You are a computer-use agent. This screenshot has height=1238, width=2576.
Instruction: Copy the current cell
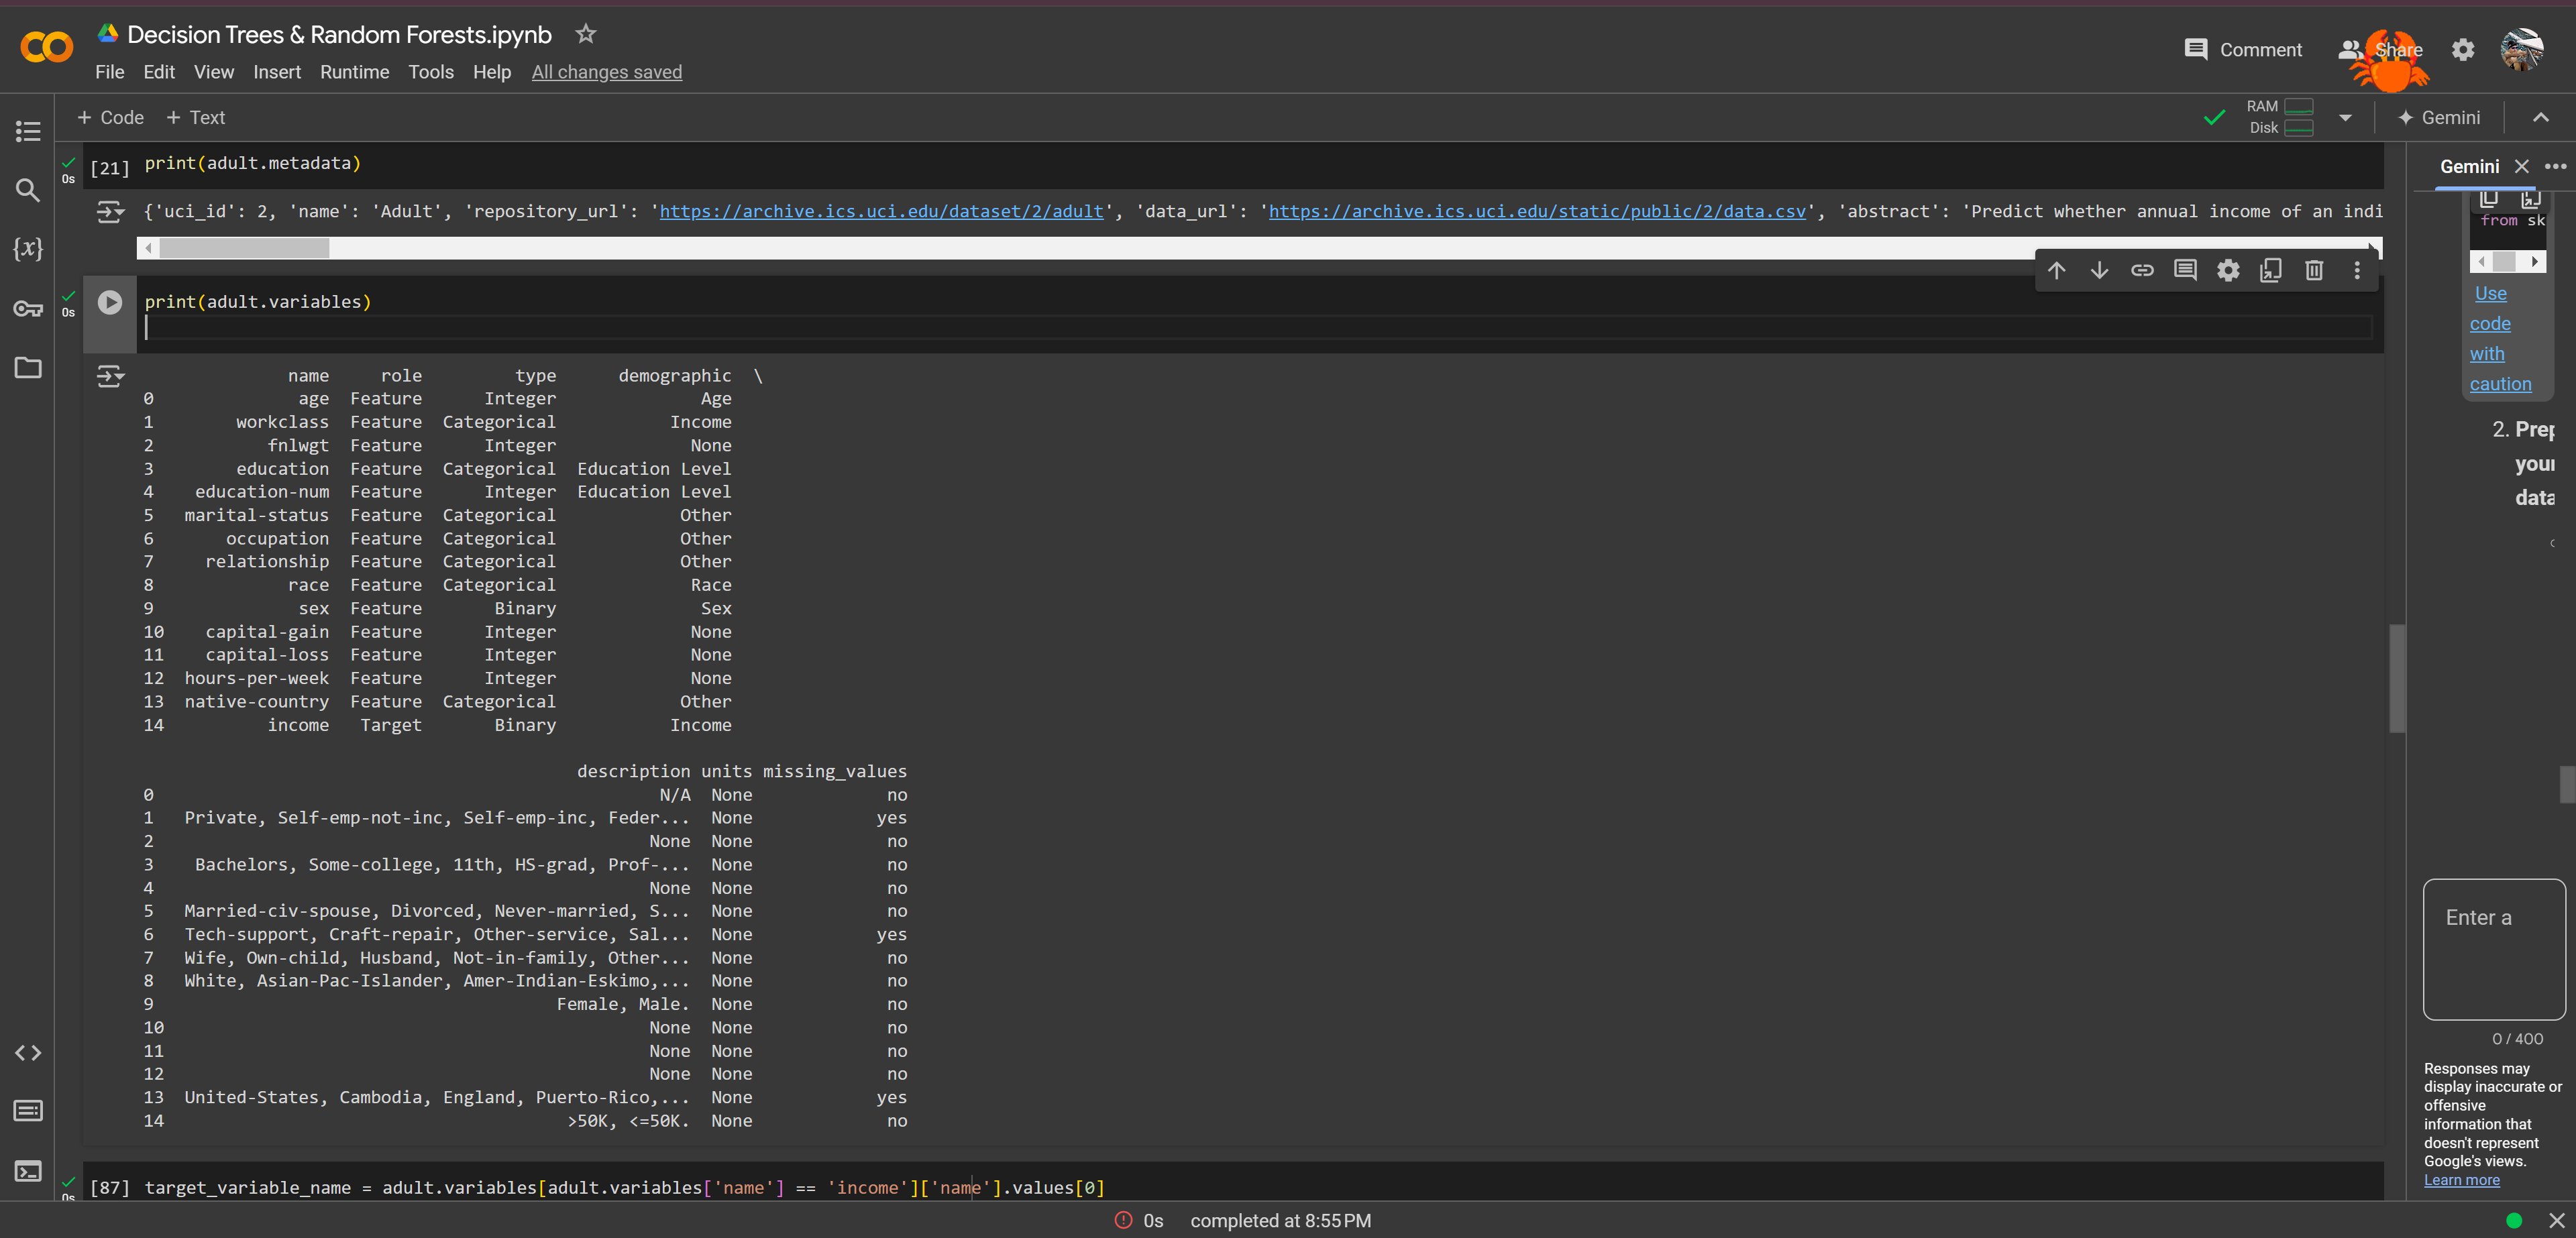[x=2271, y=270]
